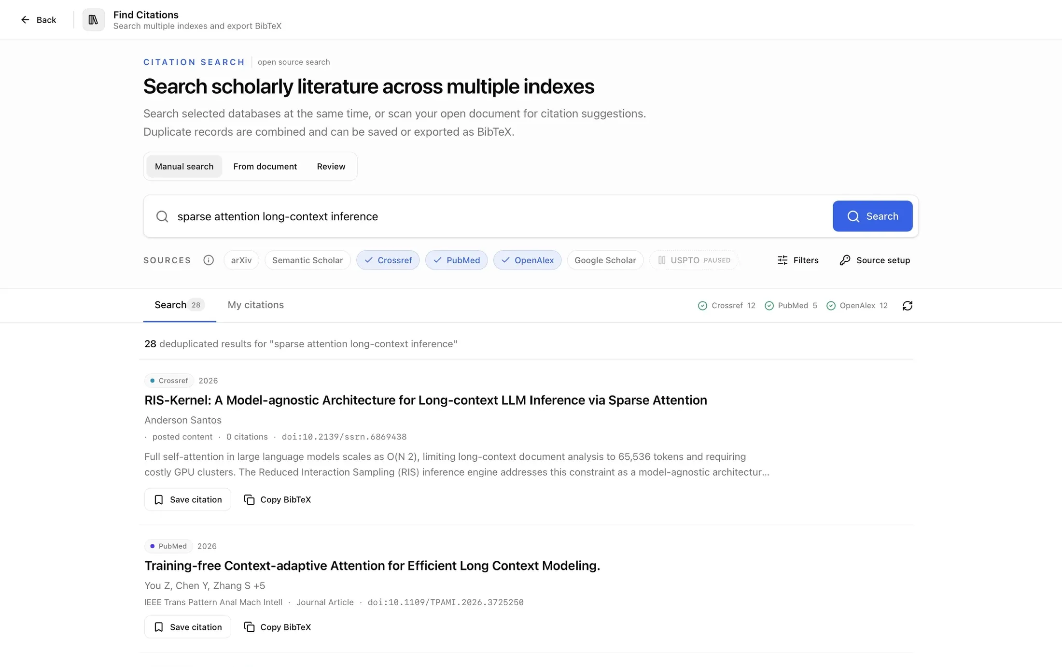Switch to the From document tab
1062x667 pixels.
(x=265, y=167)
